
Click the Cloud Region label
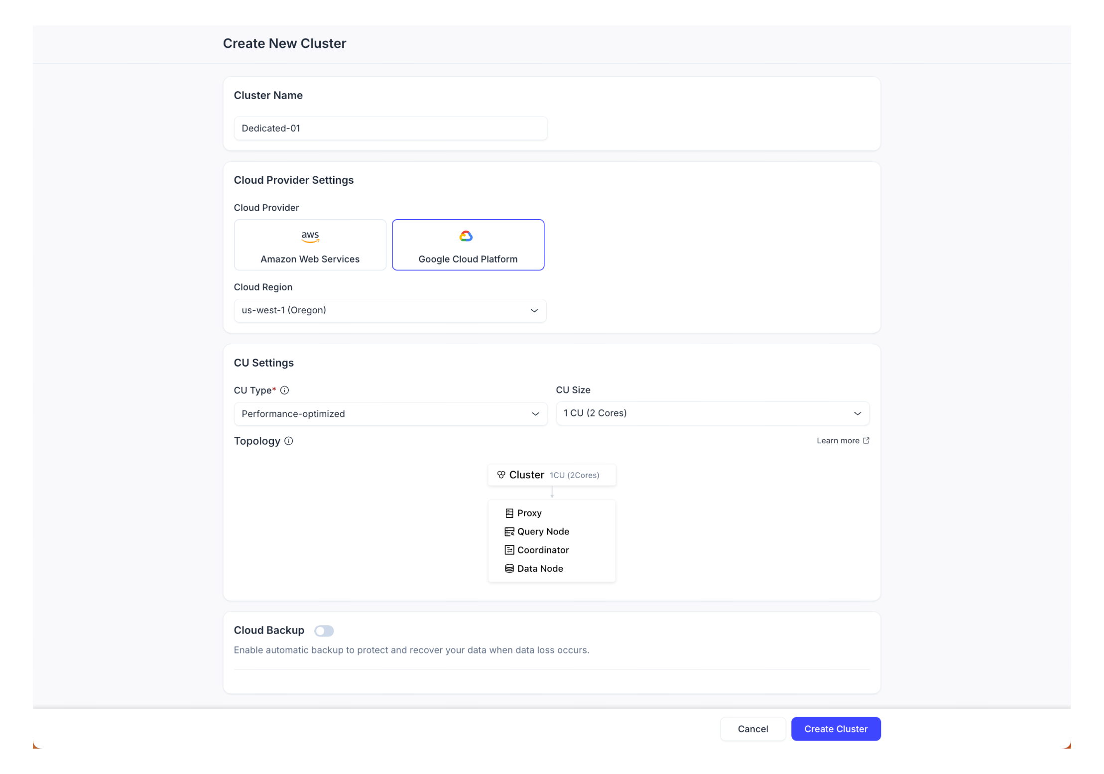tap(263, 287)
